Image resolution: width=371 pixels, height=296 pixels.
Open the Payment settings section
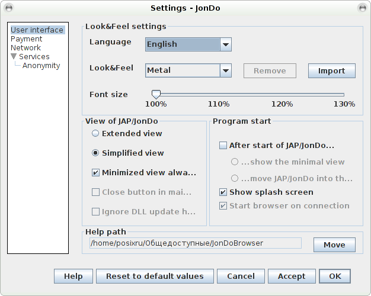[26, 38]
